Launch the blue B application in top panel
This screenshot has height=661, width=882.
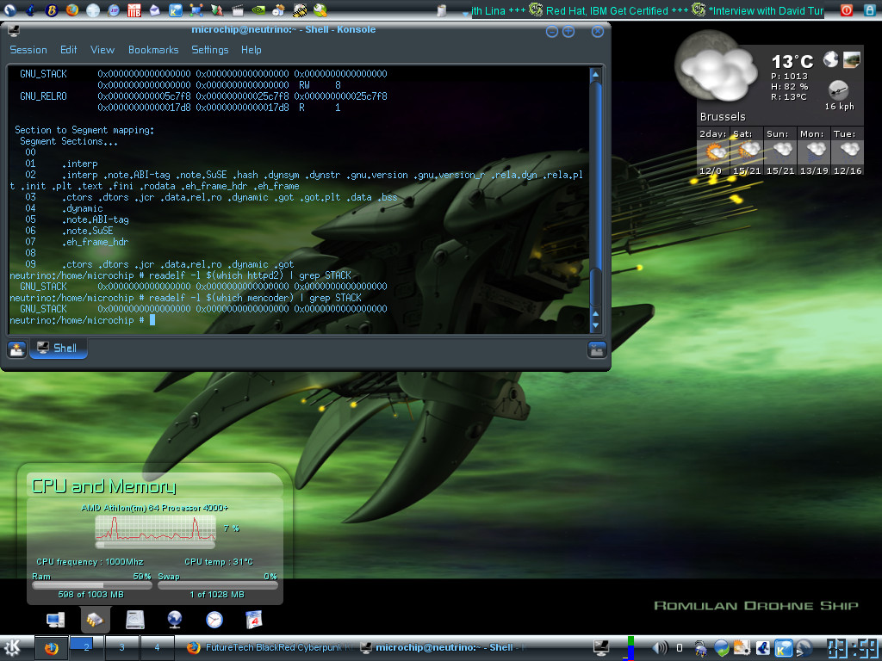51,9
